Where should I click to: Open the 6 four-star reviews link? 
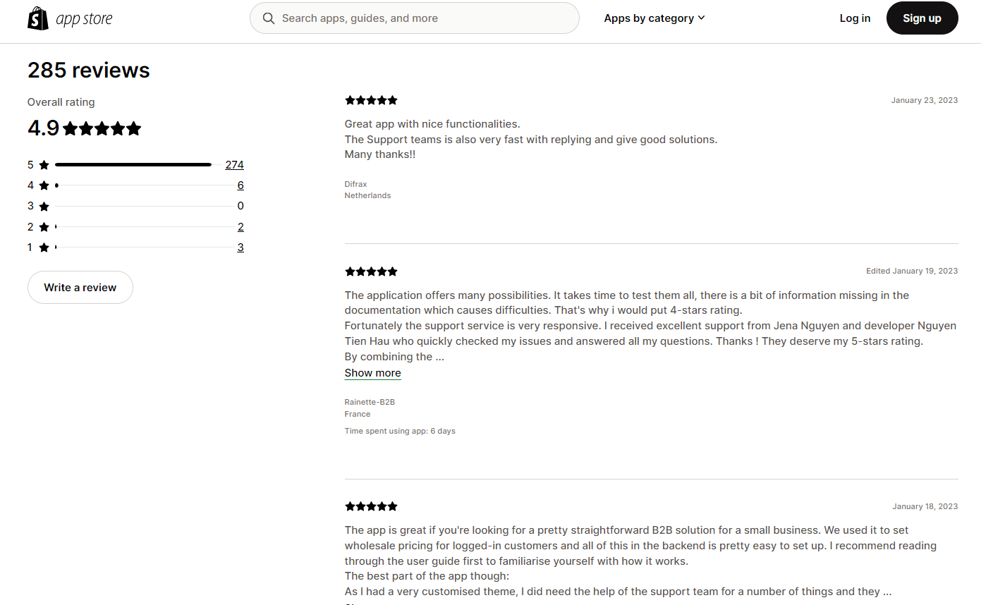240,185
